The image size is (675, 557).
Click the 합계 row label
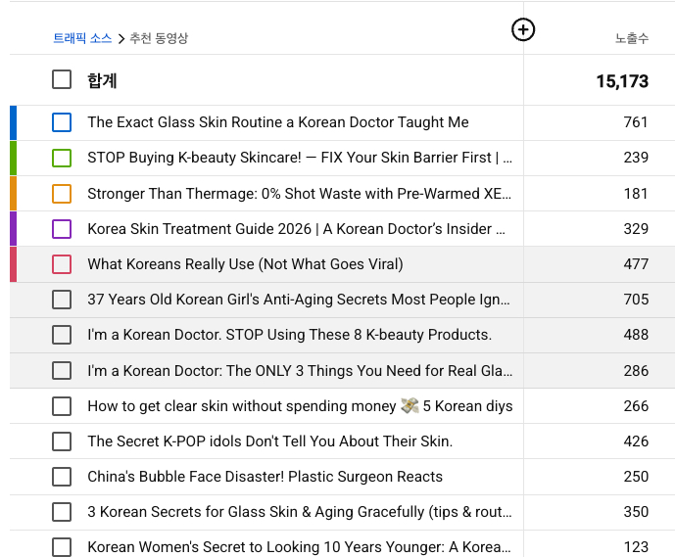point(102,81)
